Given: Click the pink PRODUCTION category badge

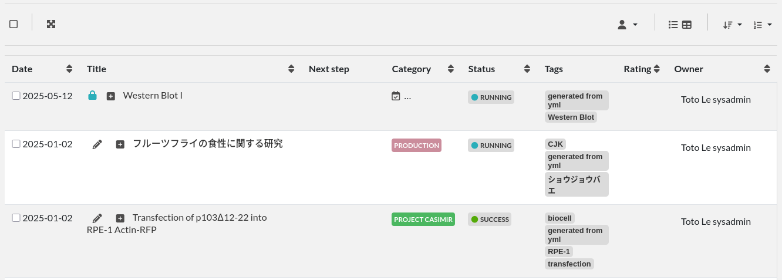Looking at the screenshot, I should [416, 145].
